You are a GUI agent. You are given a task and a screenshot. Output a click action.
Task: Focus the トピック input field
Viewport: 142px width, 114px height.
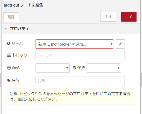[80, 55]
